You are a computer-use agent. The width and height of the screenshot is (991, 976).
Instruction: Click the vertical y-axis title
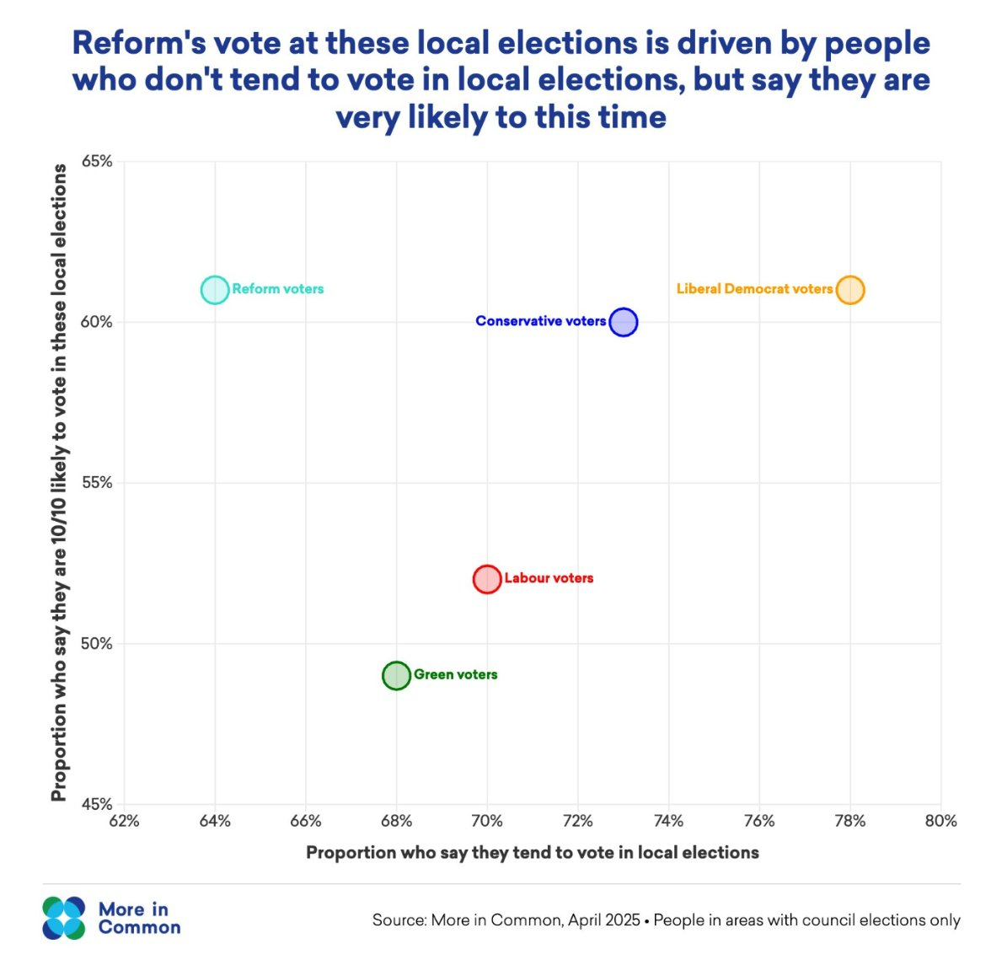(58, 482)
